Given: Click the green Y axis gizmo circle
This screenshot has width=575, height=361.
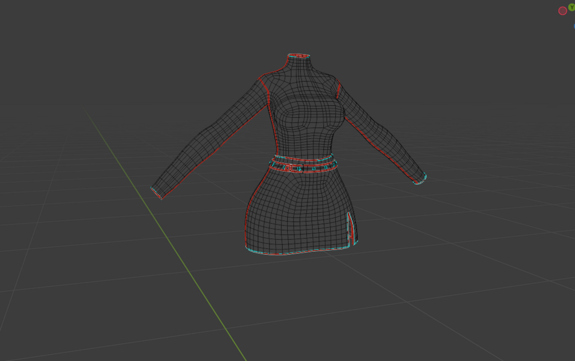Looking at the screenshot, I should pyautogui.click(x=572, y=7).
